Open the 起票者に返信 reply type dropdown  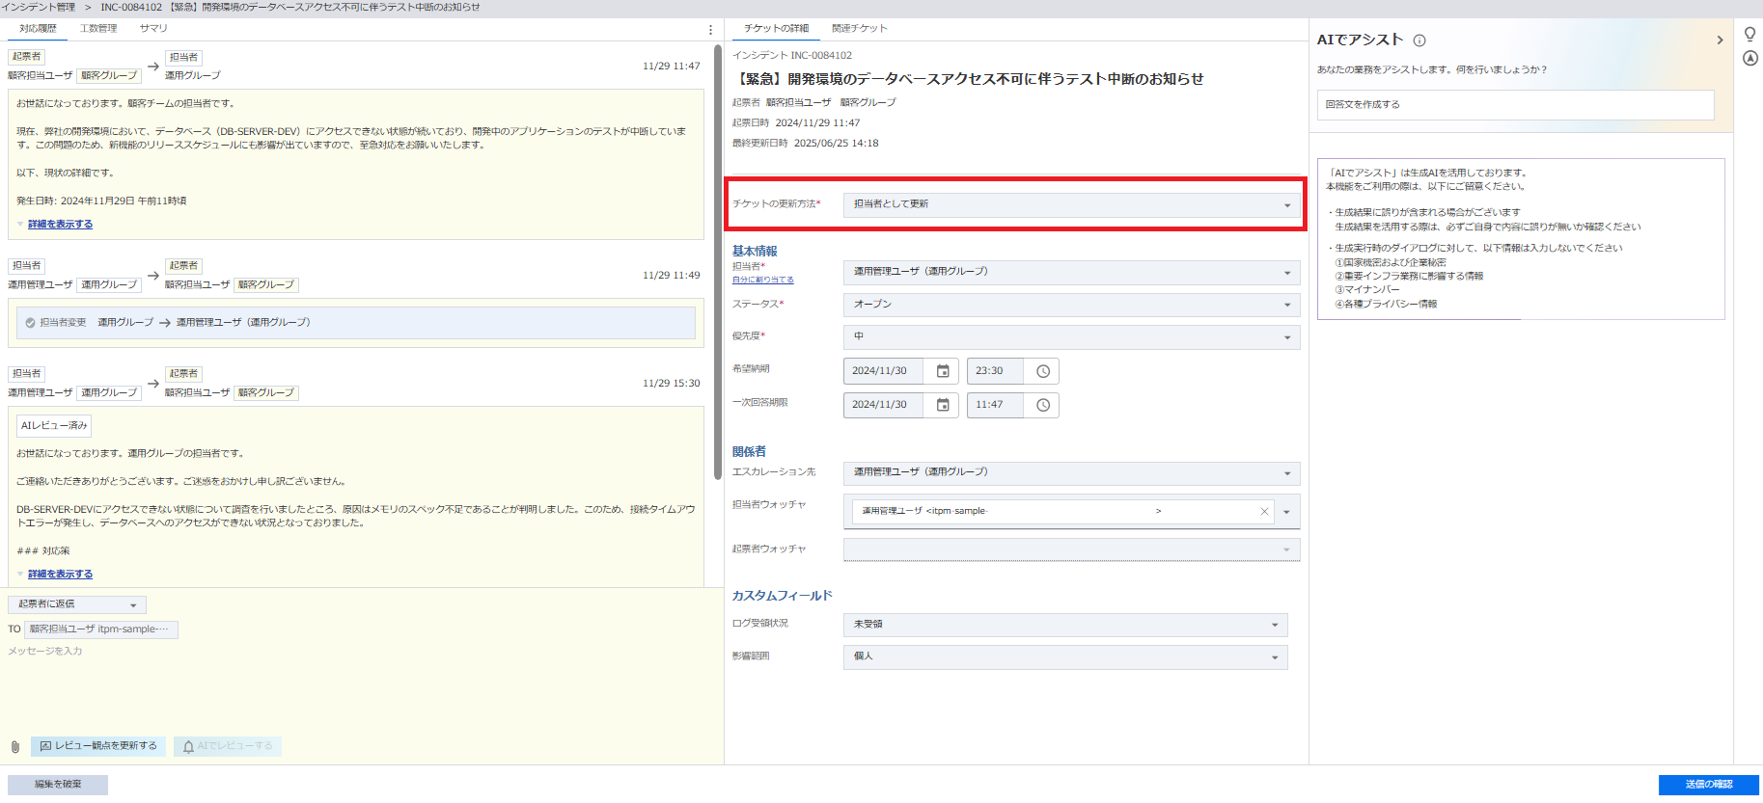click(x=77, y=604)
